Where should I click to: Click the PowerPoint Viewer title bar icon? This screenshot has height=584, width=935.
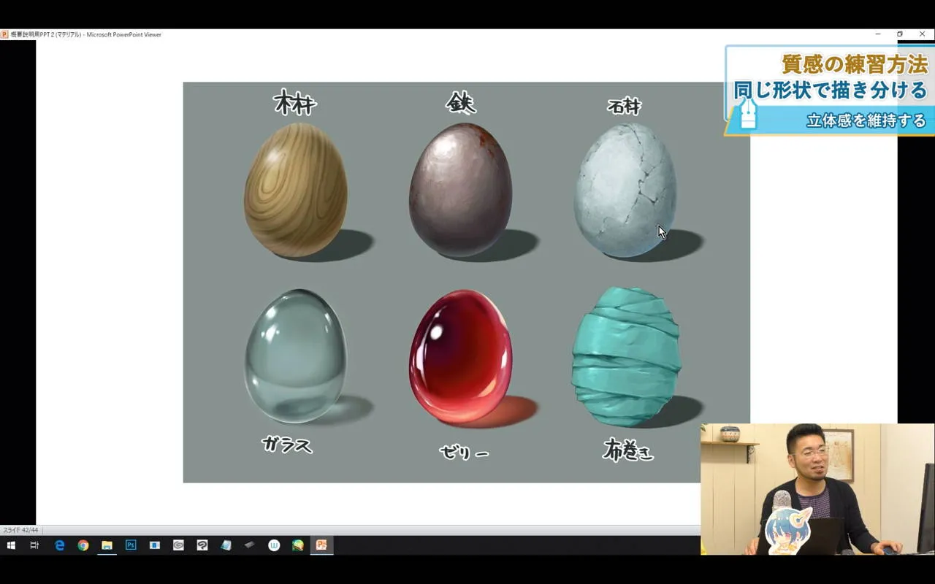(4, 34)
